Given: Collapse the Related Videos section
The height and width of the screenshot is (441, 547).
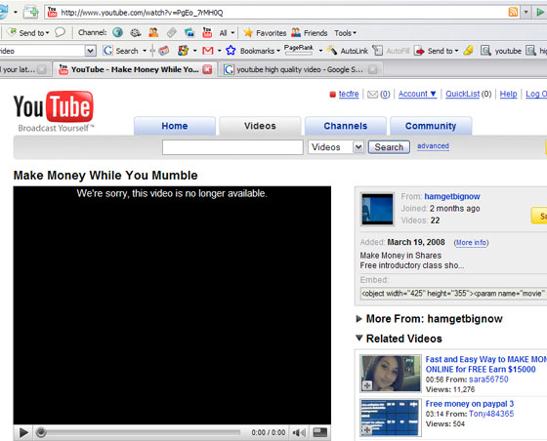Looking at the screenshot, I should pyautogui.click(x=359, y=338).
